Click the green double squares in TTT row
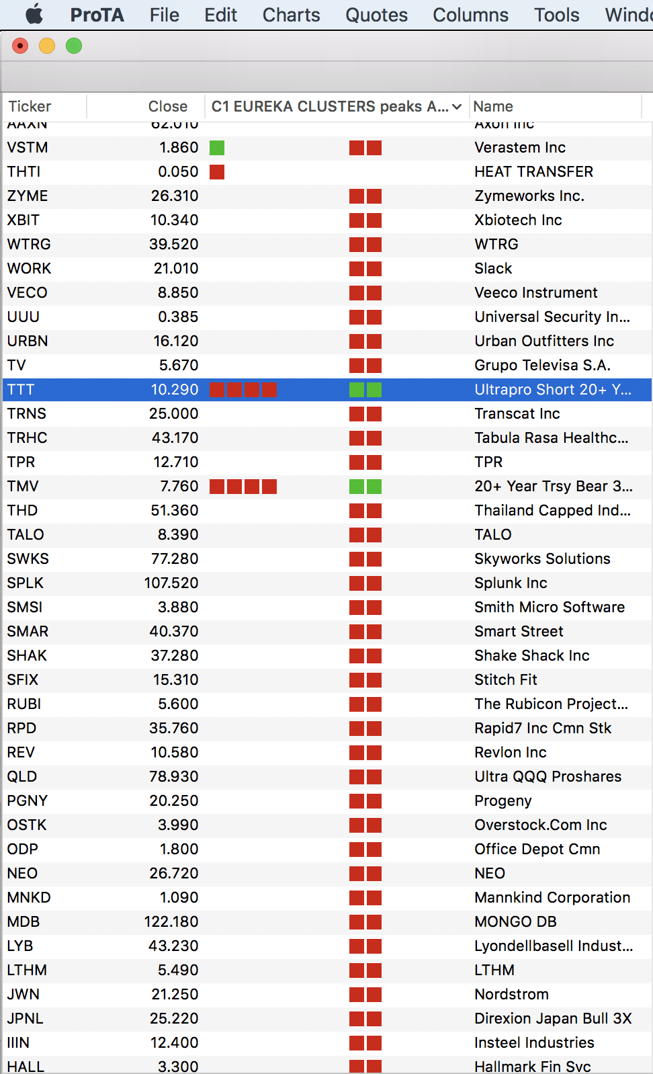The image size is (653, 1074). click(x=365, y=390)
